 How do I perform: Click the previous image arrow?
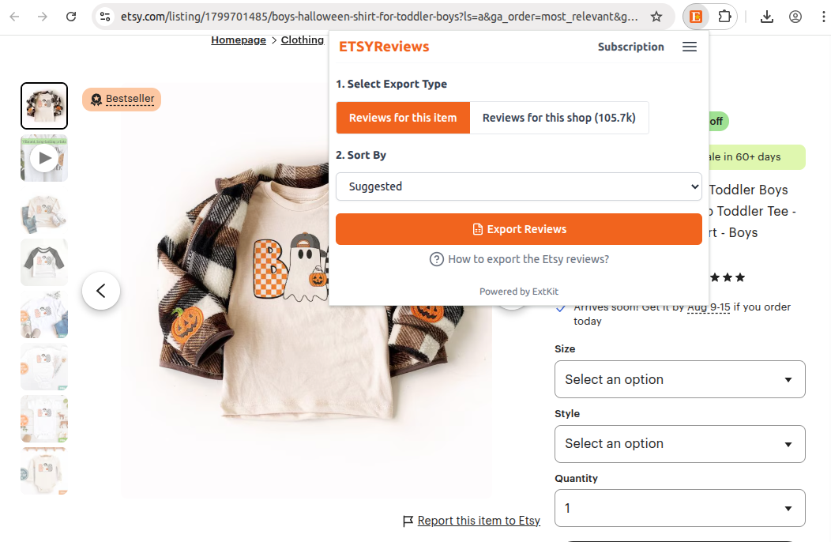[101, 291]
